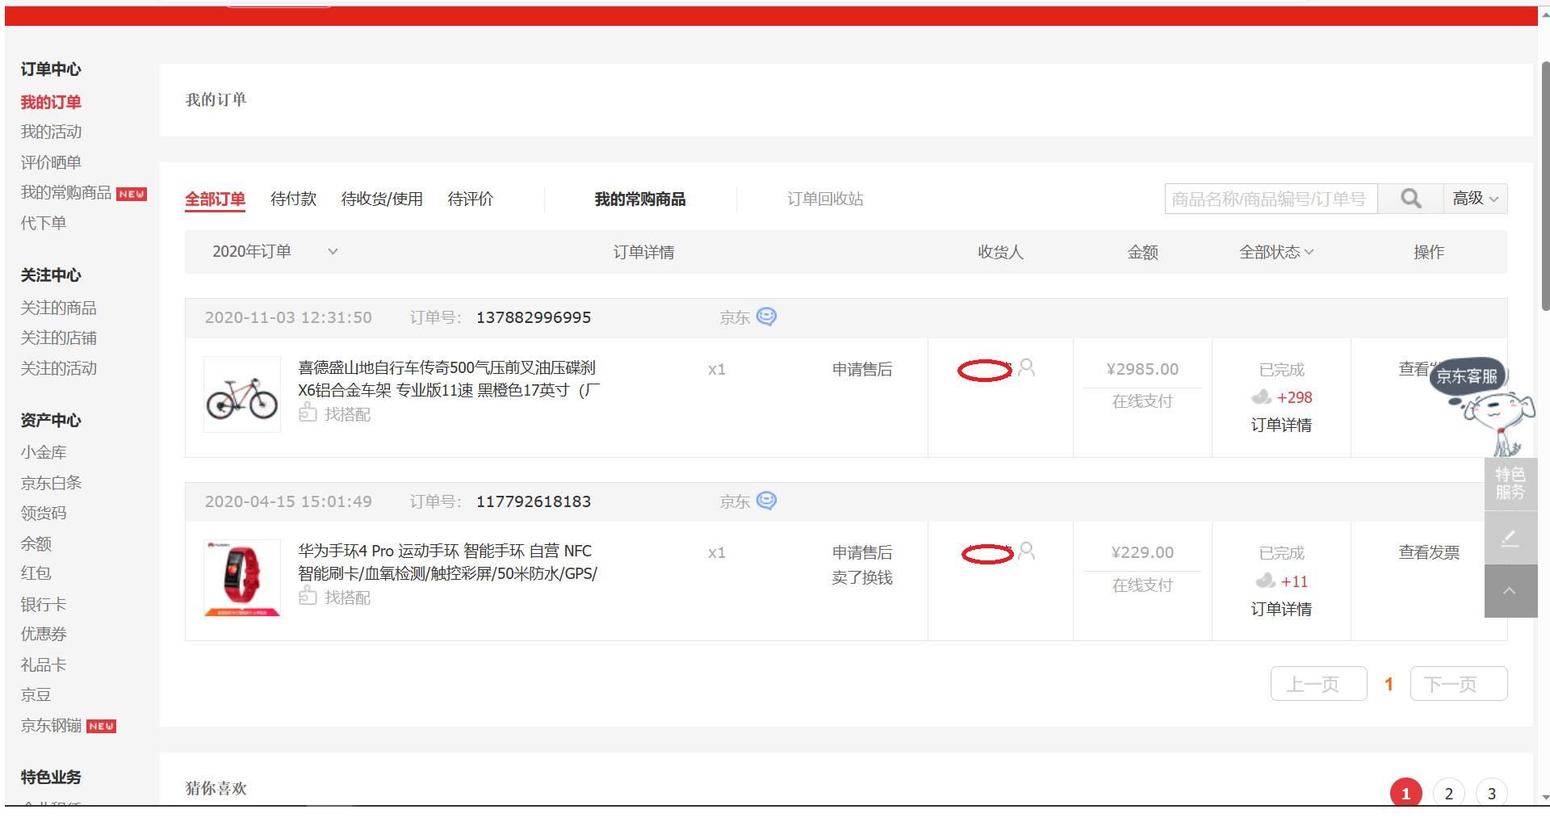Open 关注的店铺 in the sidebar
1550x822 pixels.
(x=58, y=338)
